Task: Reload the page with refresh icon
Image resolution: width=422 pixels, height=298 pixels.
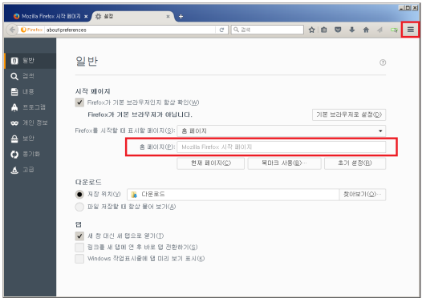Action: coord(221,30)
